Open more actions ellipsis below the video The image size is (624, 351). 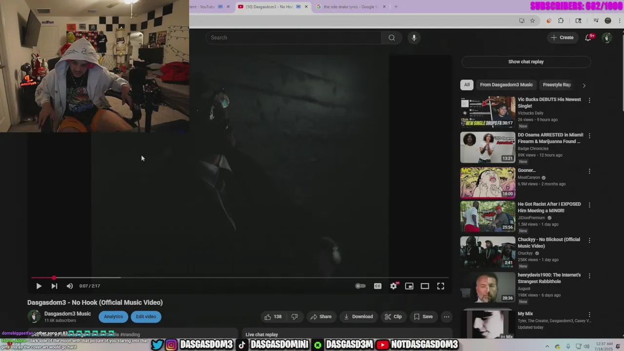(x=446, y=317)
